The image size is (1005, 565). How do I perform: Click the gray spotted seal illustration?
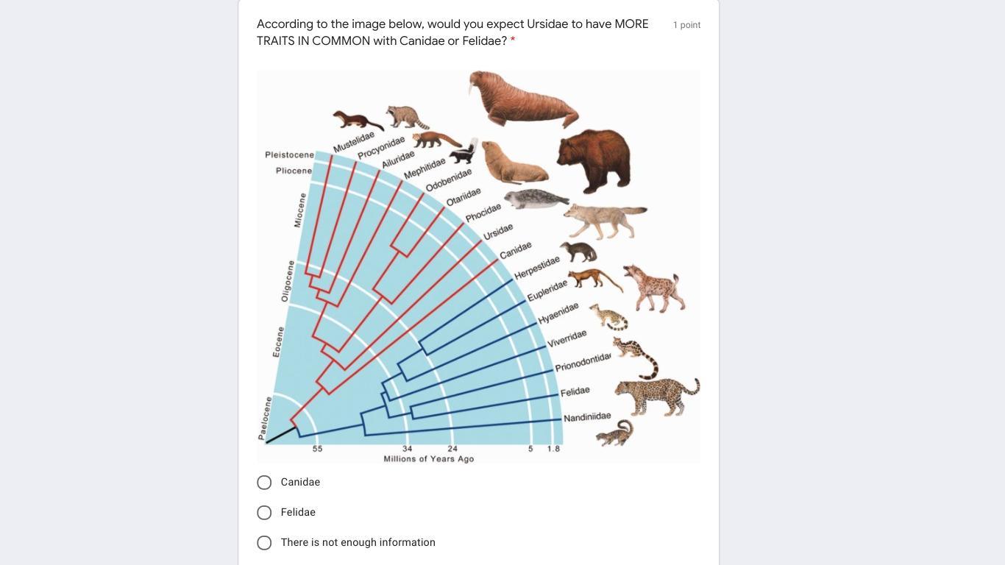tap(536, 199)
